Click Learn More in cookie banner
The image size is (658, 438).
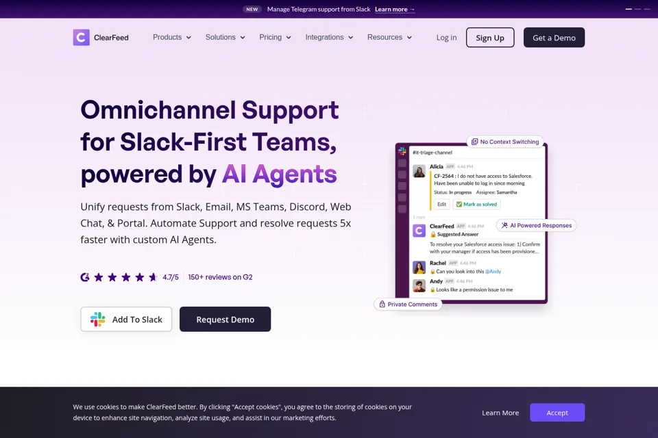coord(500,413)
